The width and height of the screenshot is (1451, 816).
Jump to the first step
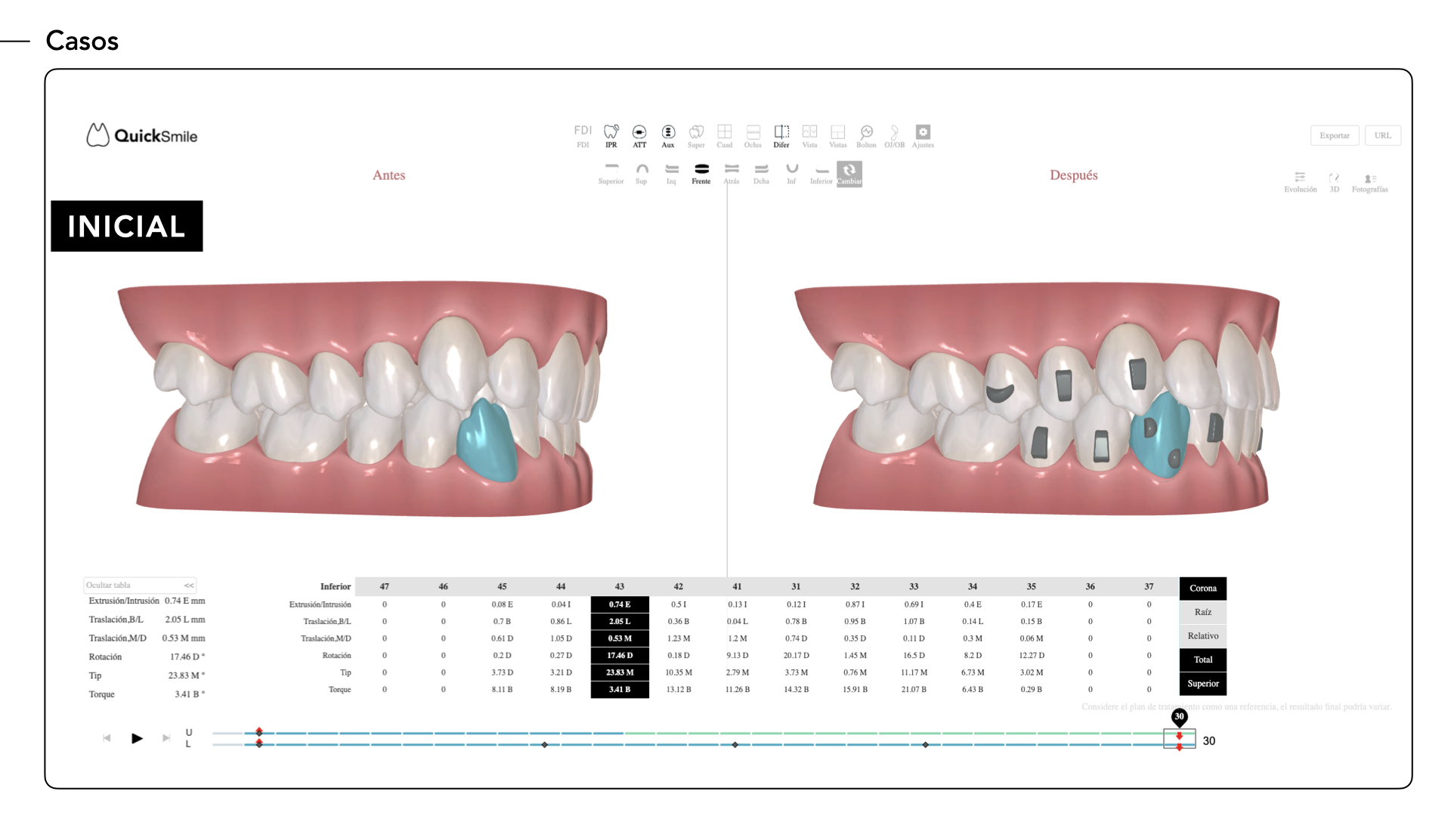pos(107,738)
